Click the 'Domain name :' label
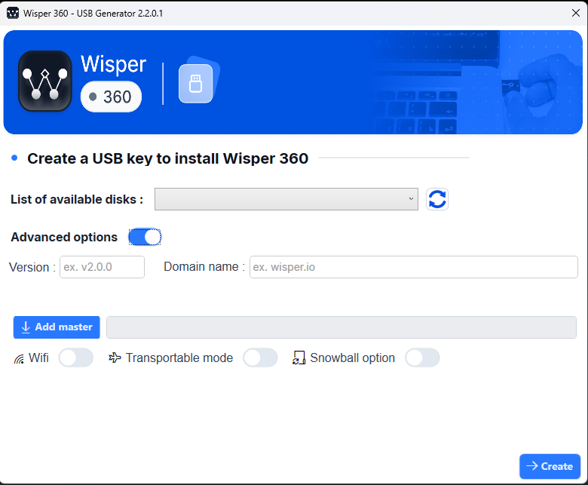 [x=204, y=267]
